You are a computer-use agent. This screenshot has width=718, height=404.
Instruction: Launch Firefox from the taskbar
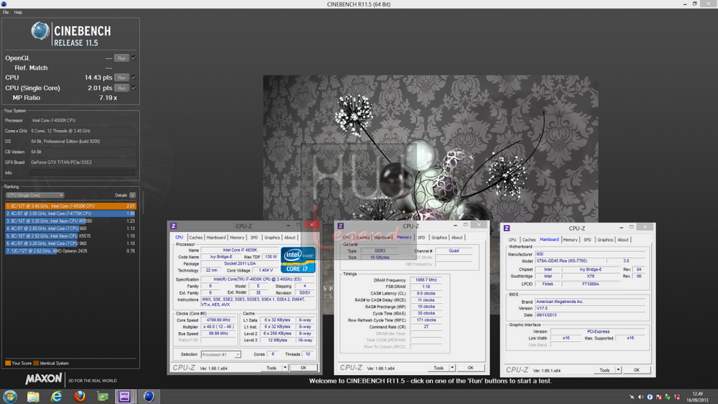point(80,396)
